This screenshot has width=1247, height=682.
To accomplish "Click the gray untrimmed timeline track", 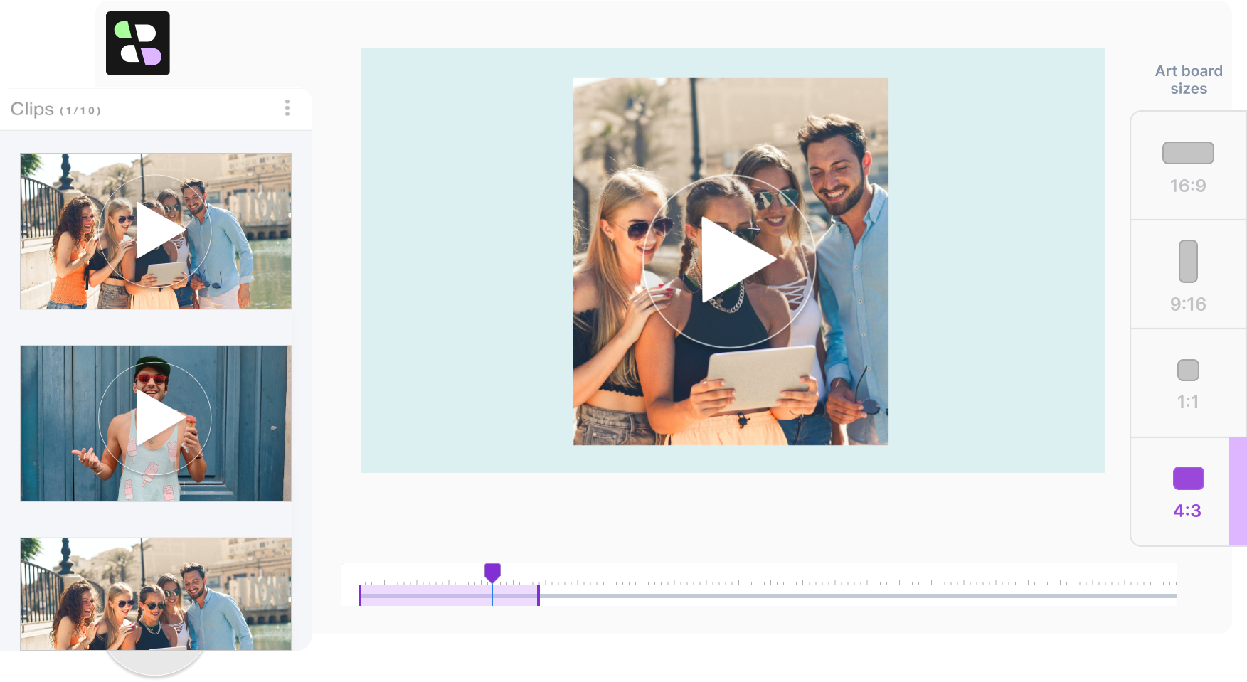I will 854,596.
